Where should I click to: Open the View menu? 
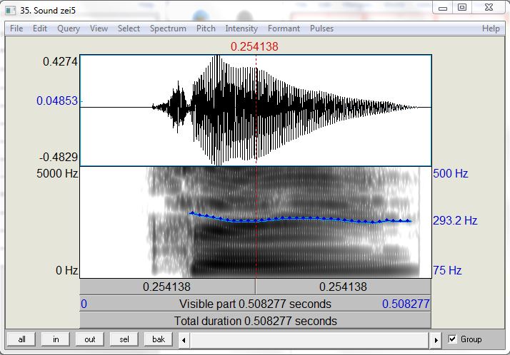pyautogui.click(x=99, y=29)
